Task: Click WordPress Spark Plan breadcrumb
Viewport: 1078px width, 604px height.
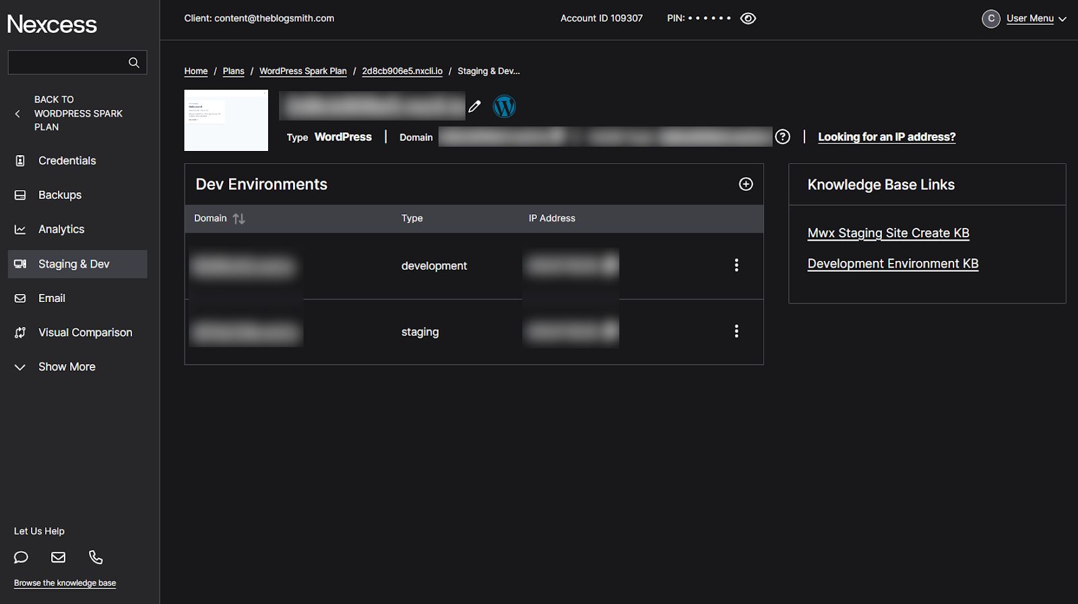Action: (303, 71)
